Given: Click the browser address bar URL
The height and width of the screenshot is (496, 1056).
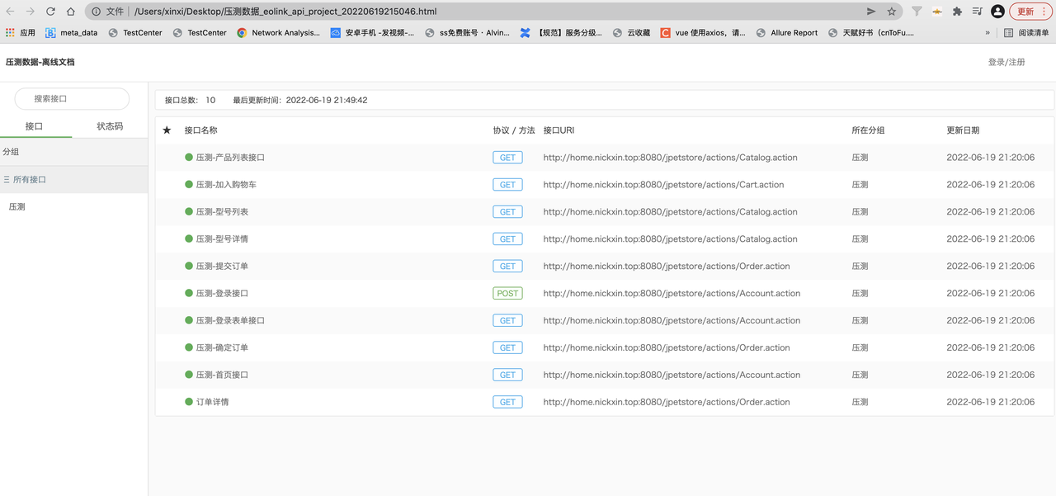Looking at the screenshot, I should tap(285, 12).
